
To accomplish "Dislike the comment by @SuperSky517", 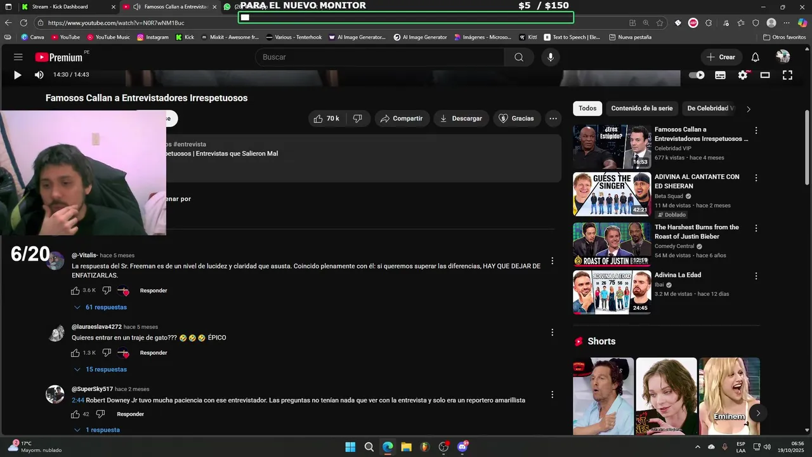I will pos(100,414).
